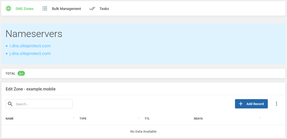Click the Bulk Management list icon
The height and width of the screenshot is (139, 287).
[x=45, y=9]
